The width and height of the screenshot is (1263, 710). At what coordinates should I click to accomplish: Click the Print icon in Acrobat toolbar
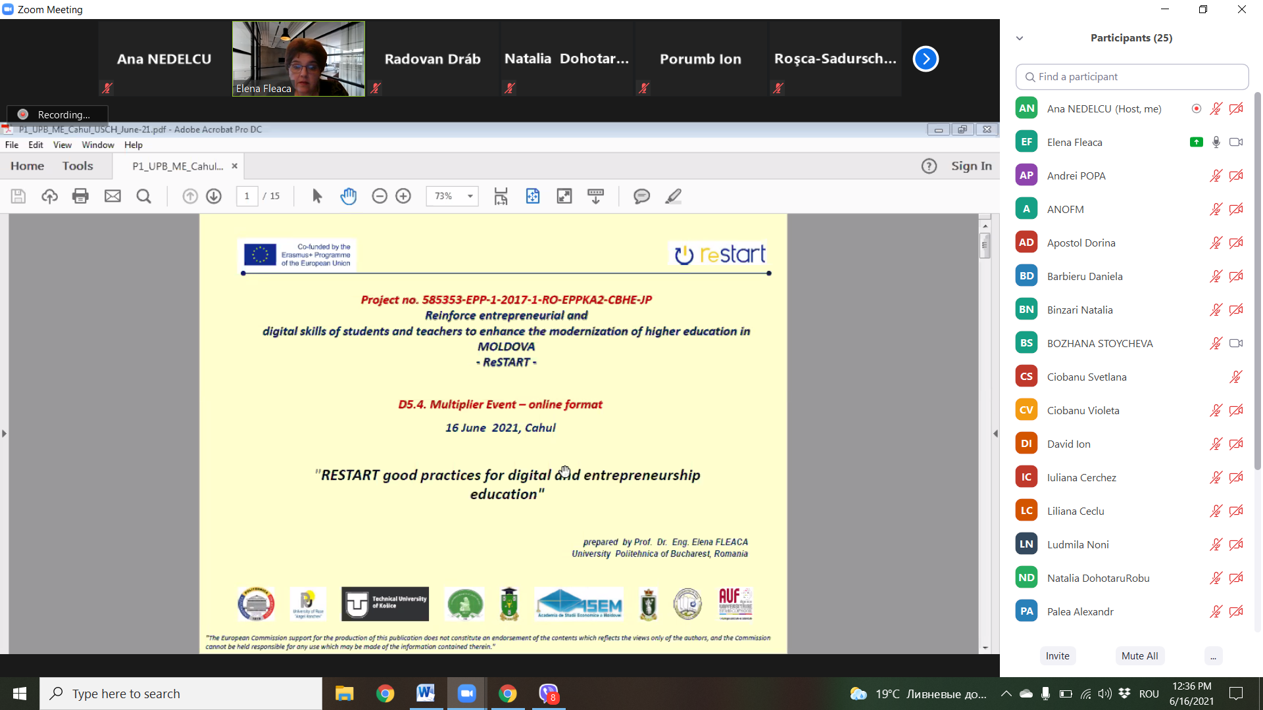coord(80,196)
